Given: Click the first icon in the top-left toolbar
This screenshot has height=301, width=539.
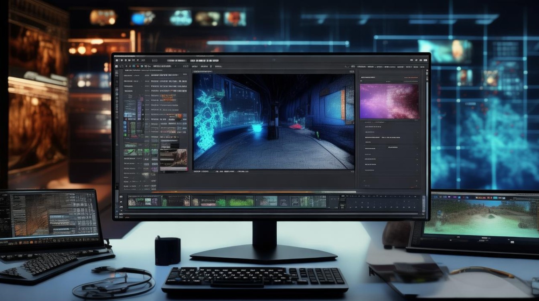Looking at the screenshot, I should click(x=117, y=60).
